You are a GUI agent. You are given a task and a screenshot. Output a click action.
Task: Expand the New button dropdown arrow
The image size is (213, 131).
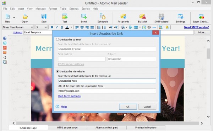[14, 18]
